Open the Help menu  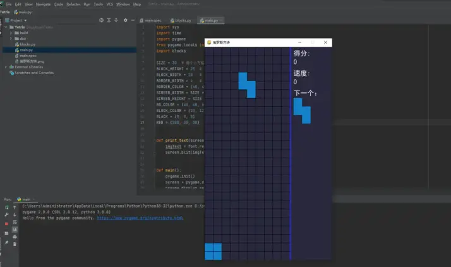[x=137, y=4]
